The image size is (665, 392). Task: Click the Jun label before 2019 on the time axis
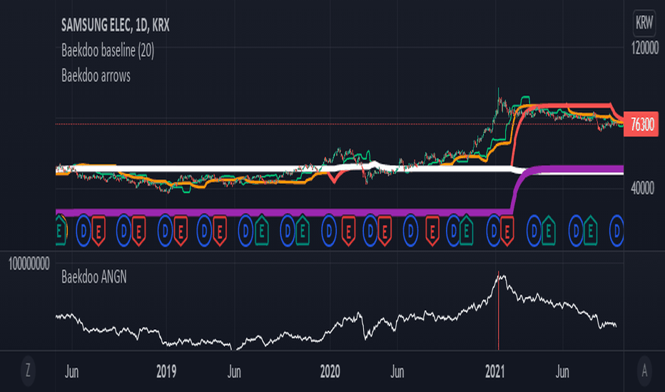click(x=71, y=371)
